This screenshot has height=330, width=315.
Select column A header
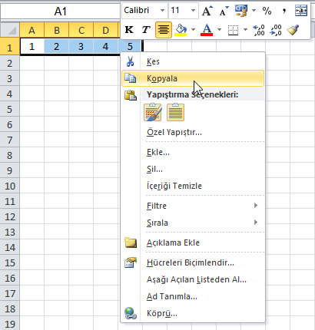coord(31,30)
